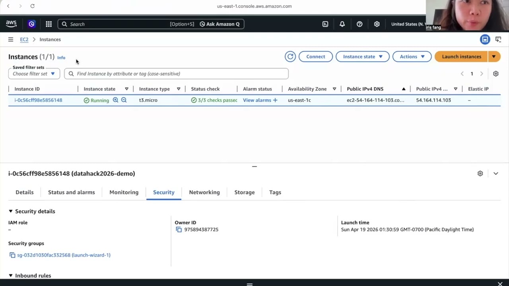Switch to the Networking tab
The image size is (509, 286).
[204, 192]
